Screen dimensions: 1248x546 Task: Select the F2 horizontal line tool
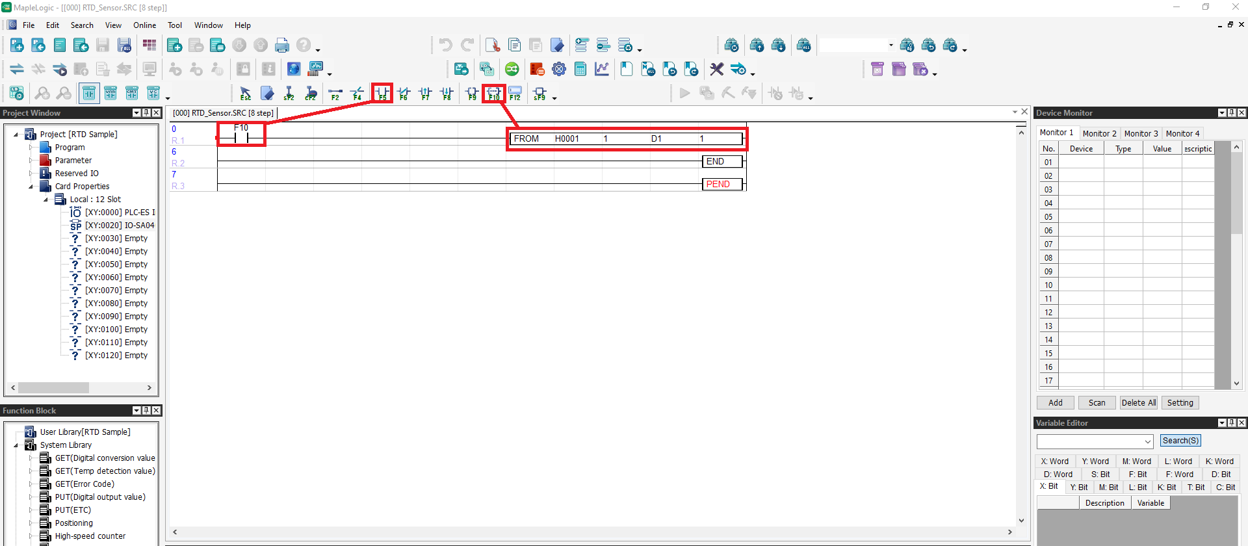click(x=335, y=93)
